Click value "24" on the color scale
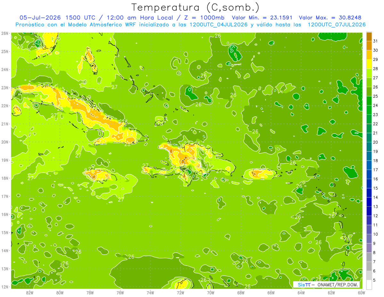Screen dimensions: 384x297 pyautogui.click(x=375, y=105)
